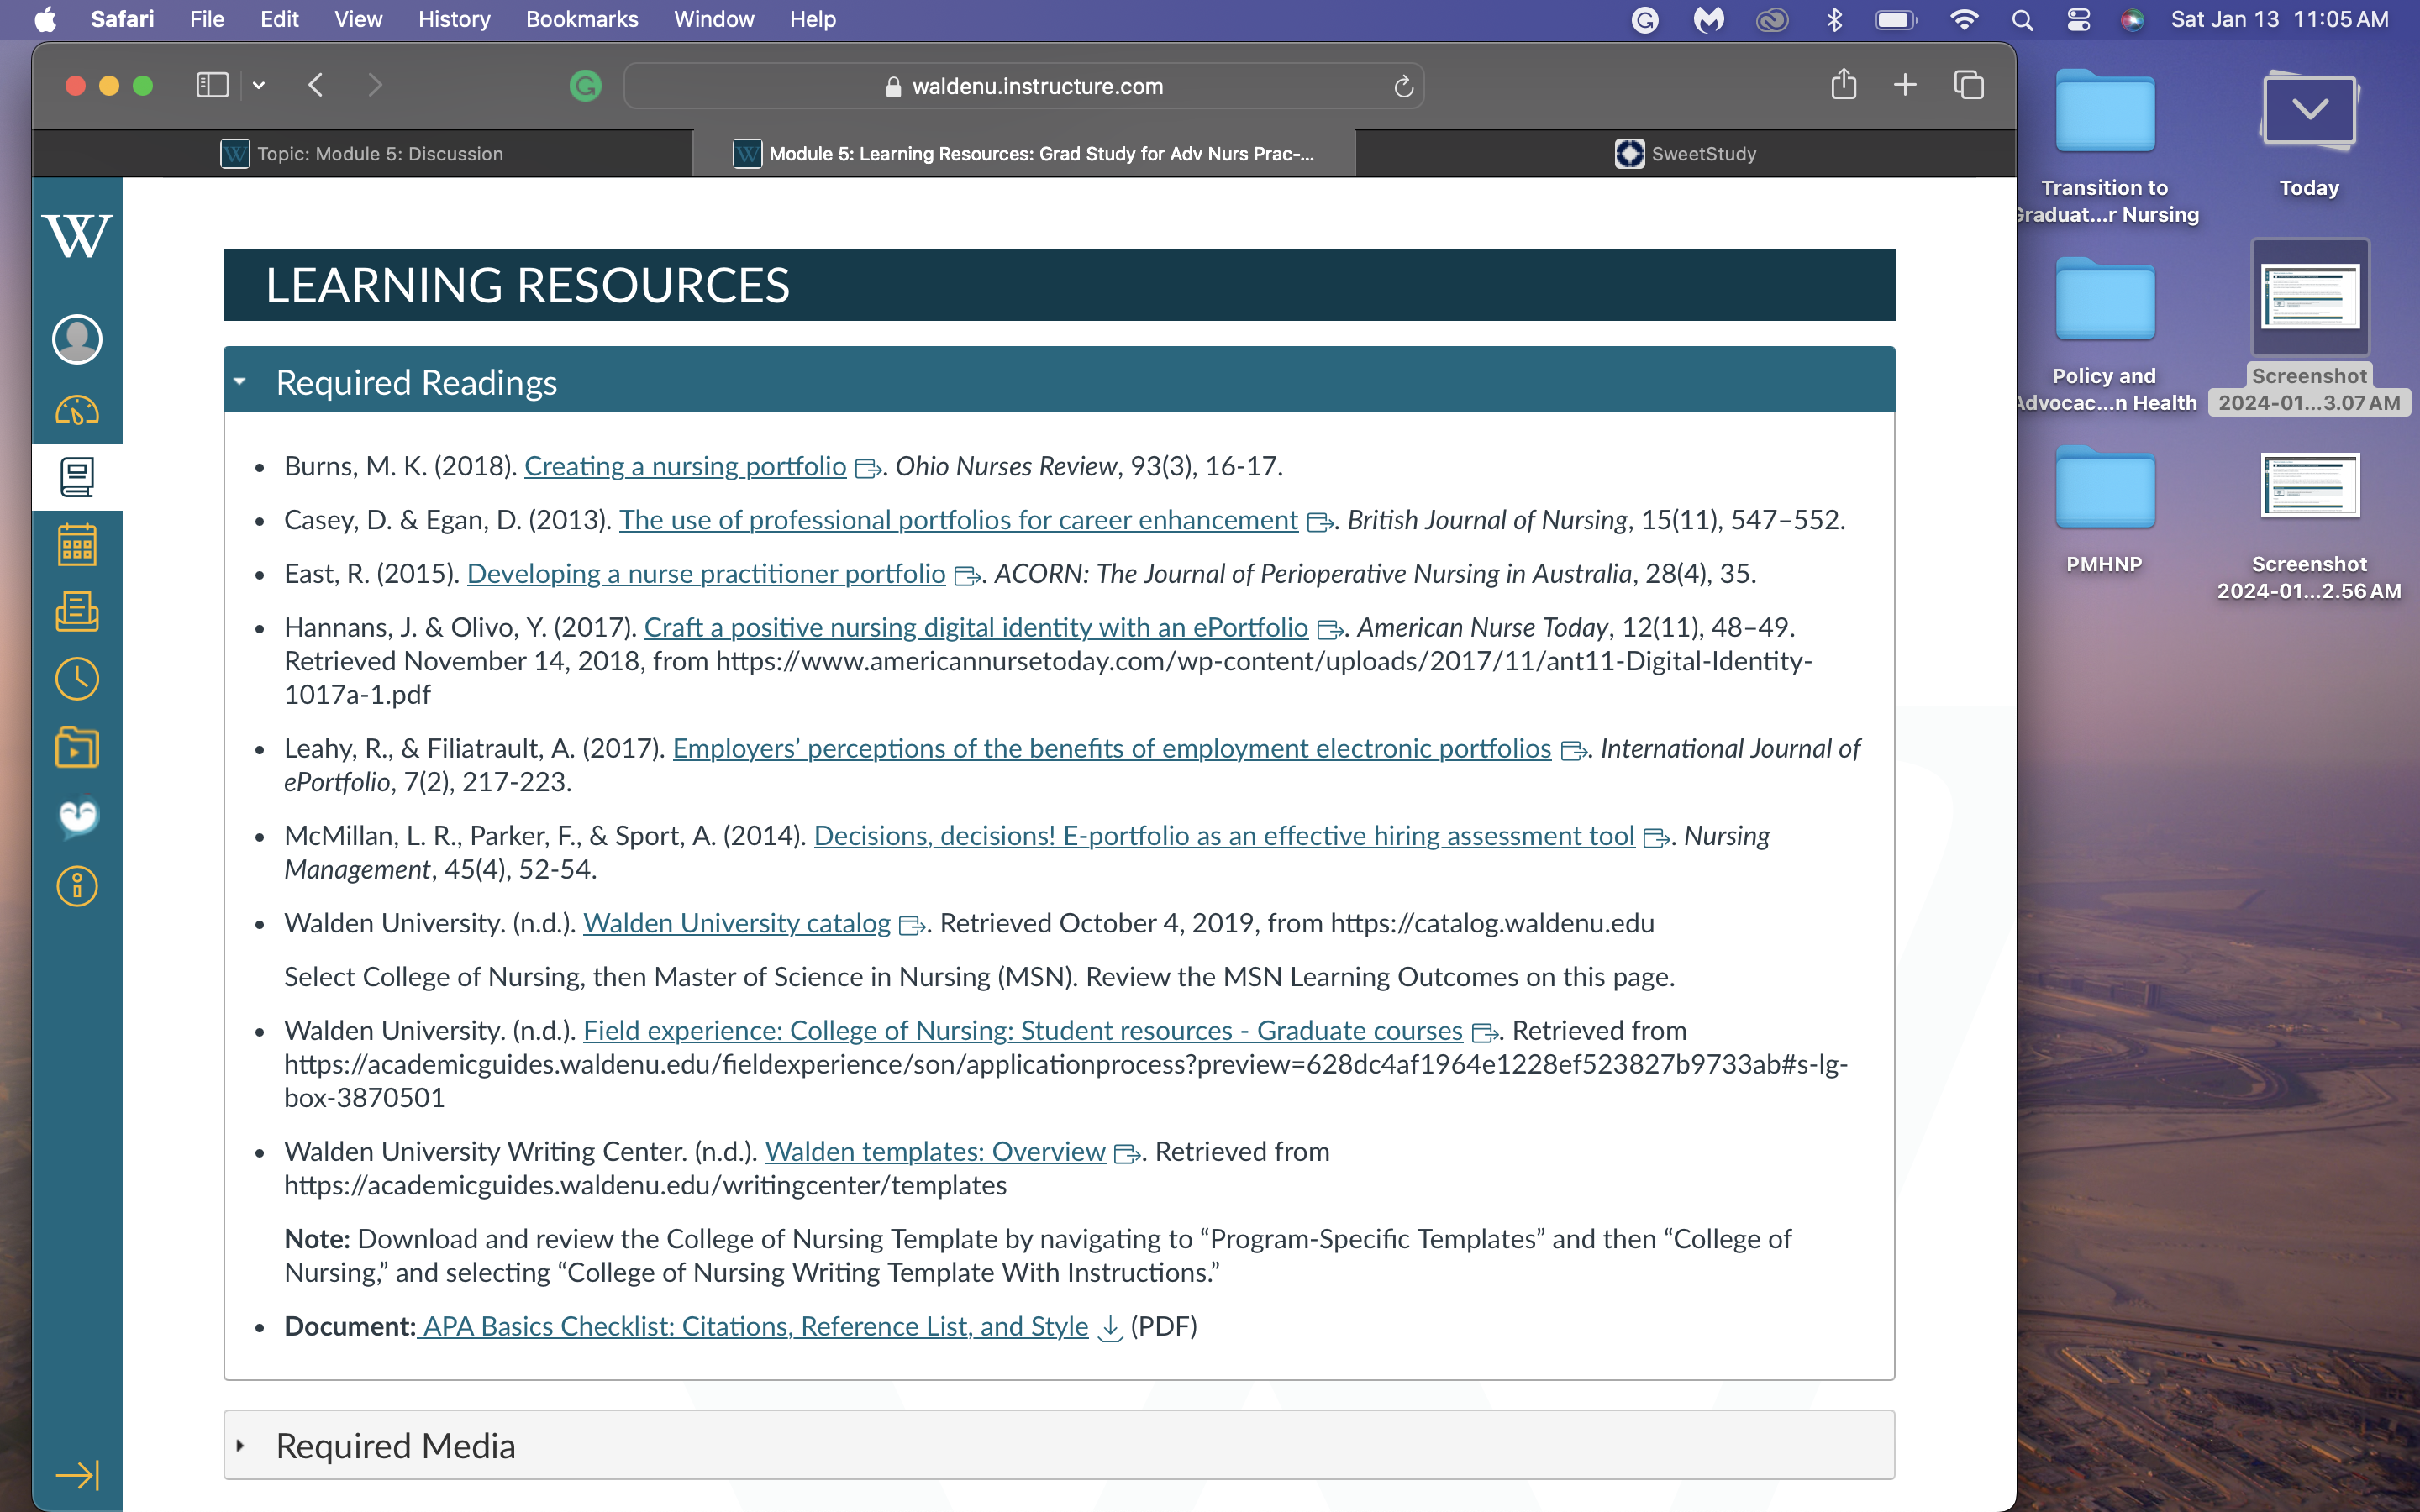Open the Inbox icon in sidebar
Viewport: 2420px width, 1512px height.
point(77,612)
